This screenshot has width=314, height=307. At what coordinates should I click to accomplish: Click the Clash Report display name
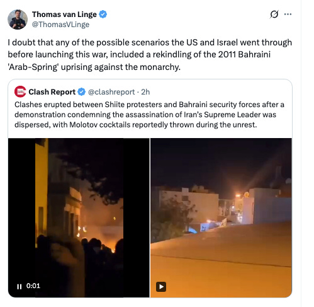tap(52, 92)
